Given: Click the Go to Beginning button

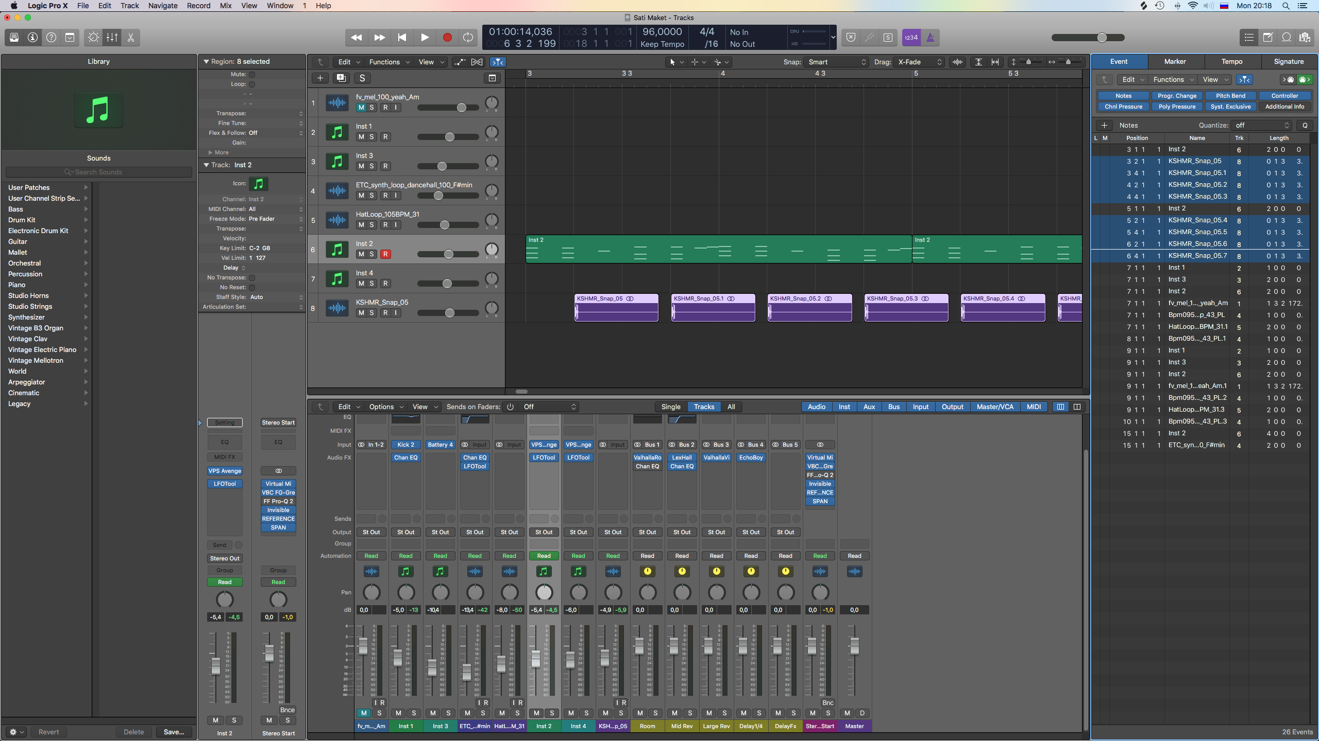Looking at the screenshot, I should click(402, 38).
